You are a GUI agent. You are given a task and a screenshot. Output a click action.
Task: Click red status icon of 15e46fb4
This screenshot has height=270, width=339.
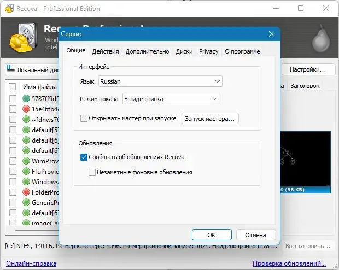[26, 109]
